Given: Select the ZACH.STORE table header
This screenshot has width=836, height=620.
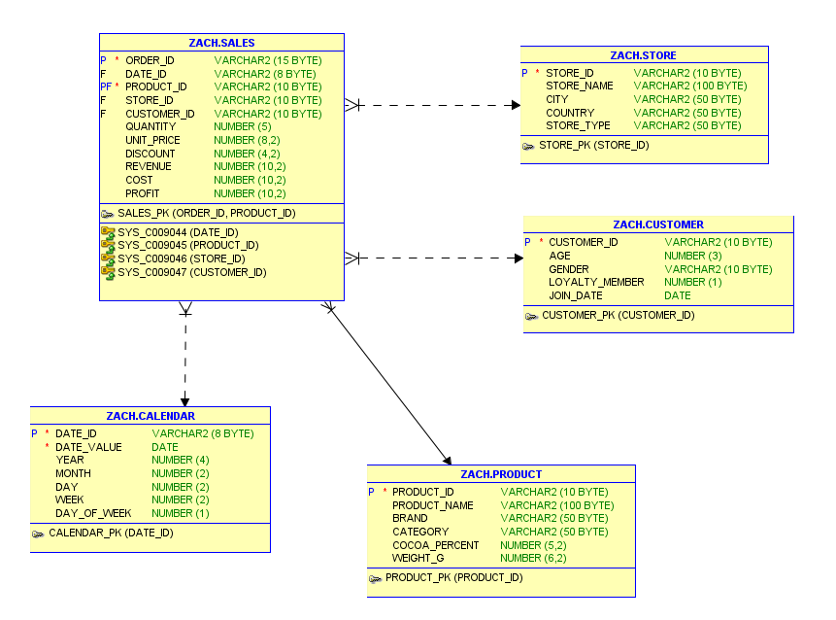Looking at the screenshot, I should click(644, 55).
